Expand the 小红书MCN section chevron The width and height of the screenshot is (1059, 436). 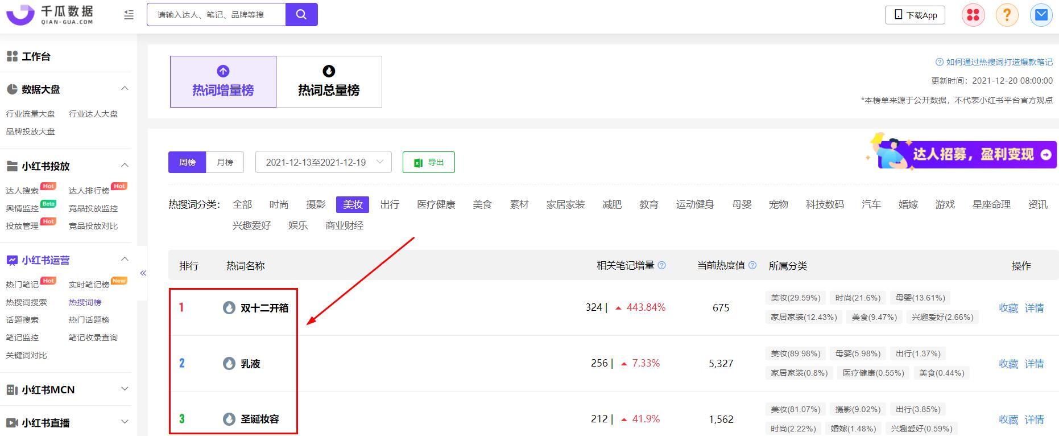[125, 389]
